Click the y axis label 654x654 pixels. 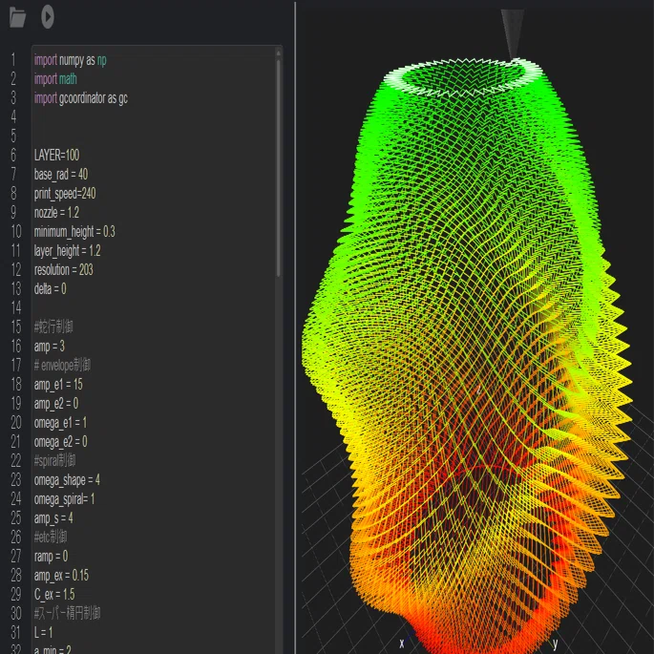pyautogui.click(x=555, y=643)
